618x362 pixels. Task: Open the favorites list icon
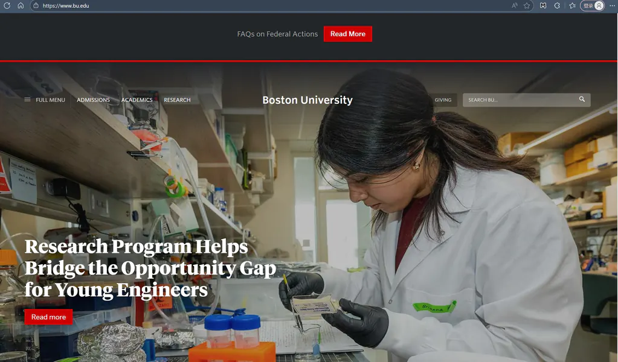click(572, 5)
